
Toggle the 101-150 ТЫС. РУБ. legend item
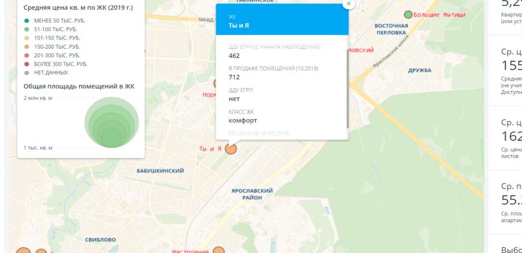52,38
